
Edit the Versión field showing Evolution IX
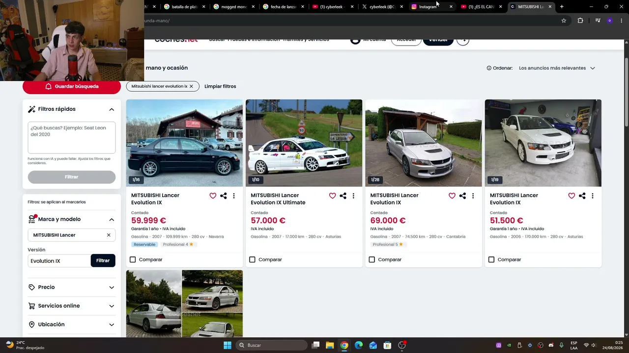[59, 261]
